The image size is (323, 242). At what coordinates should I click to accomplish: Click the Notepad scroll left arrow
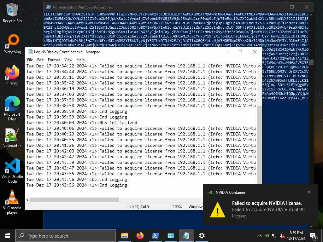pos(28,200)
